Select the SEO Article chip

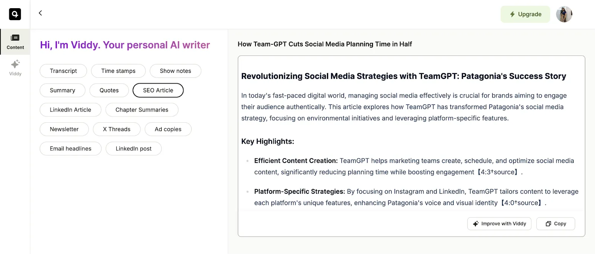tap(158, 90)
